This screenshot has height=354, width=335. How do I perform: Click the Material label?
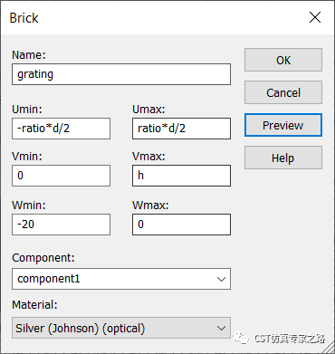34,305
